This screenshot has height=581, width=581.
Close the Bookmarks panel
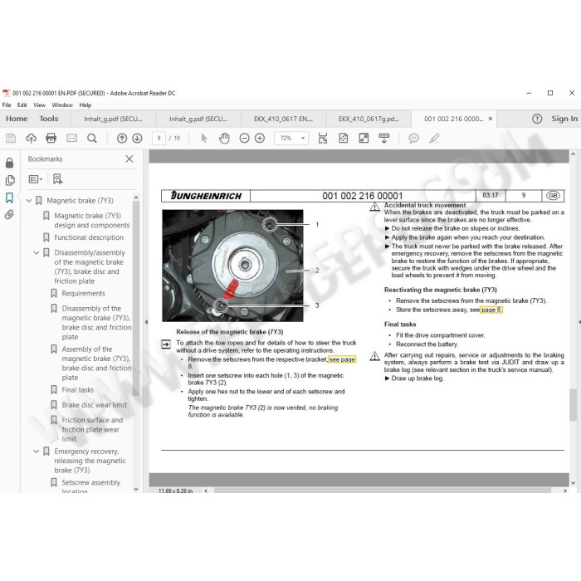coord(129,159)
